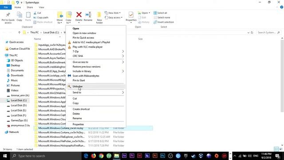The height and width of the screenshot is (160, 284).
Task: Choose Restore previous versions
Action: [x=96, y=67]
